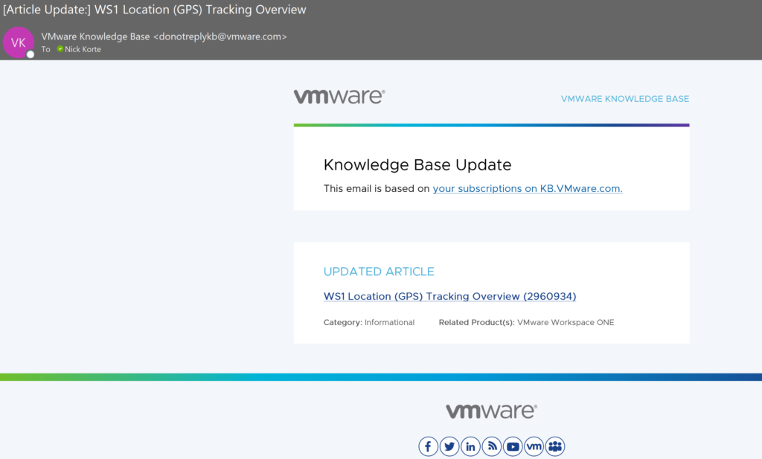
Task: Click 'Category: Informational' text
Action: (369, 322)
